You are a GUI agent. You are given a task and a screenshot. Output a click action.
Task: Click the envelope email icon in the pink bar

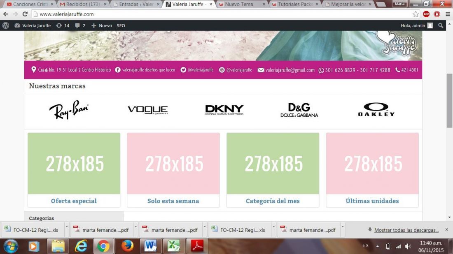pyautogui.click(x=261, y=70)
